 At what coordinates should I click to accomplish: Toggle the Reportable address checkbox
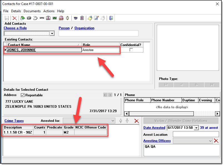click(23, 95)
